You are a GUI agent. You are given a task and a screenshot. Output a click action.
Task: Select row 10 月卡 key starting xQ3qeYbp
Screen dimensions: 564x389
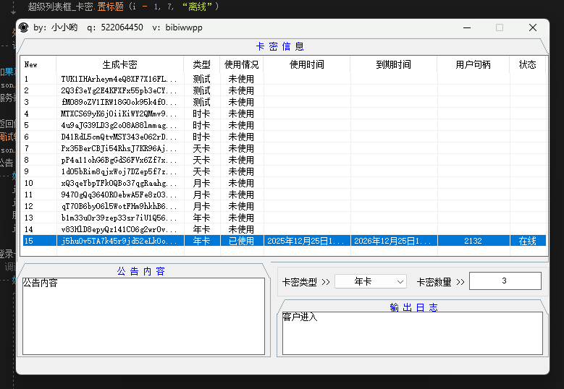[x=119, y=183]
